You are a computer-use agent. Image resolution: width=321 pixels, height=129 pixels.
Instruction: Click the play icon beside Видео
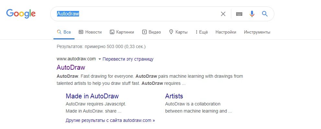click(144, 32)
